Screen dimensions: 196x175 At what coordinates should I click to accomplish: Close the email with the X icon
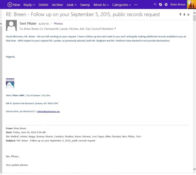188,15
